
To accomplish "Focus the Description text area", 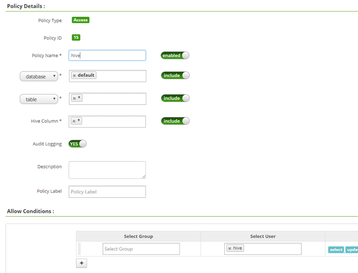I will coord(107,170).
